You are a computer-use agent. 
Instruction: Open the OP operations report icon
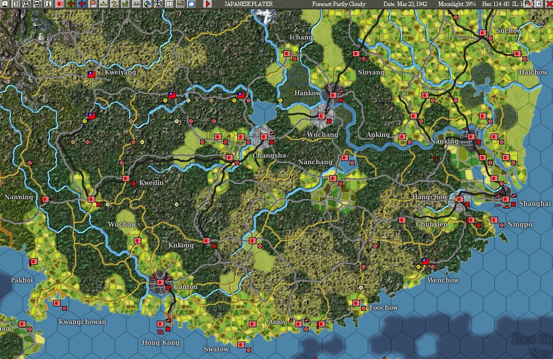point(169,4)
